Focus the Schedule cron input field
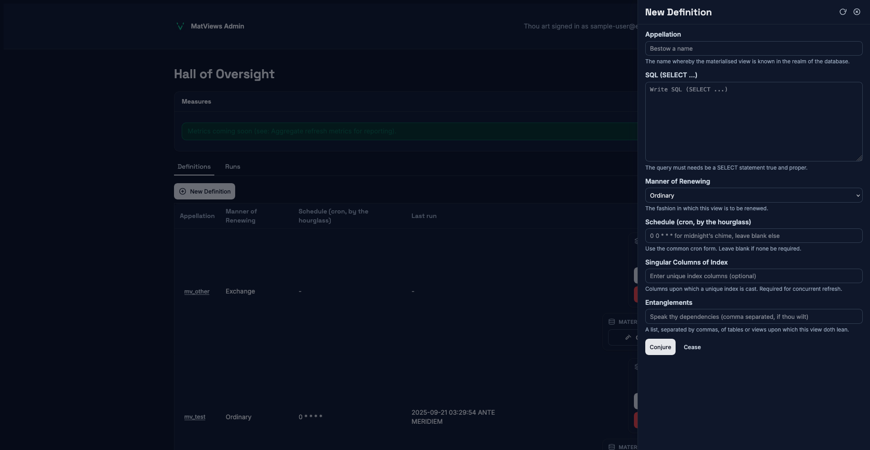This screenshot has width=870, height=450. 753,236
